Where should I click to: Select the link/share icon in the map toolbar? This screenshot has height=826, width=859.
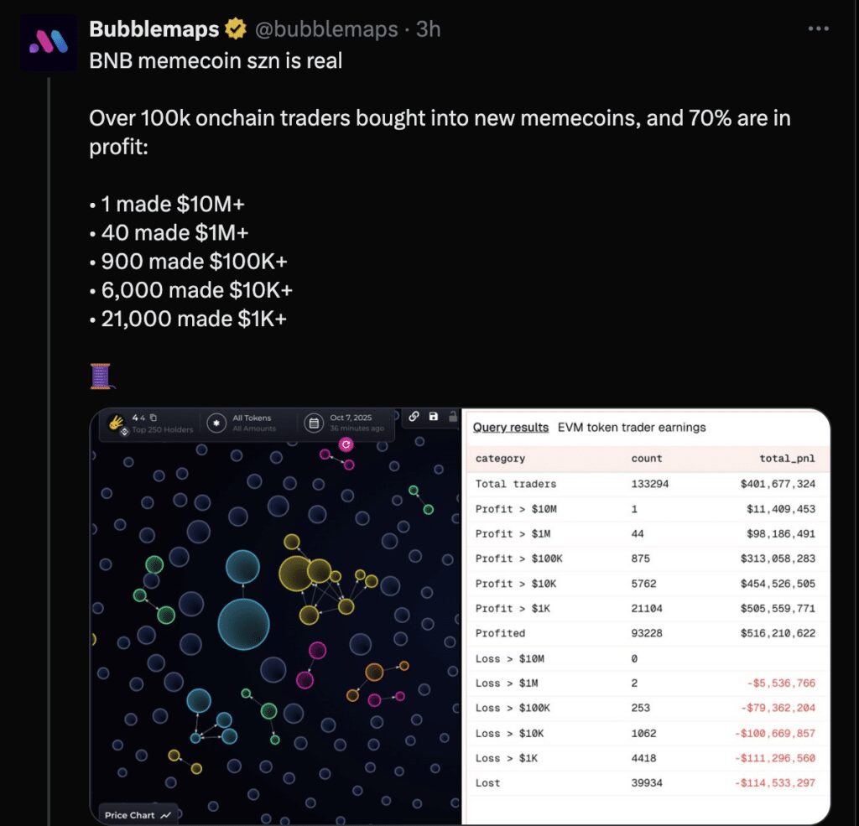pos(414,417)
